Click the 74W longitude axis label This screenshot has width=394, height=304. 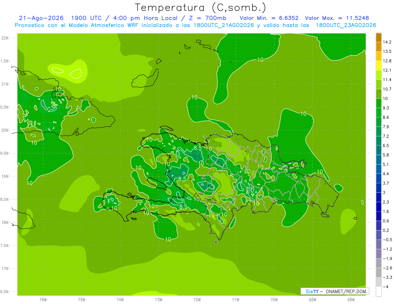[120, 300]
